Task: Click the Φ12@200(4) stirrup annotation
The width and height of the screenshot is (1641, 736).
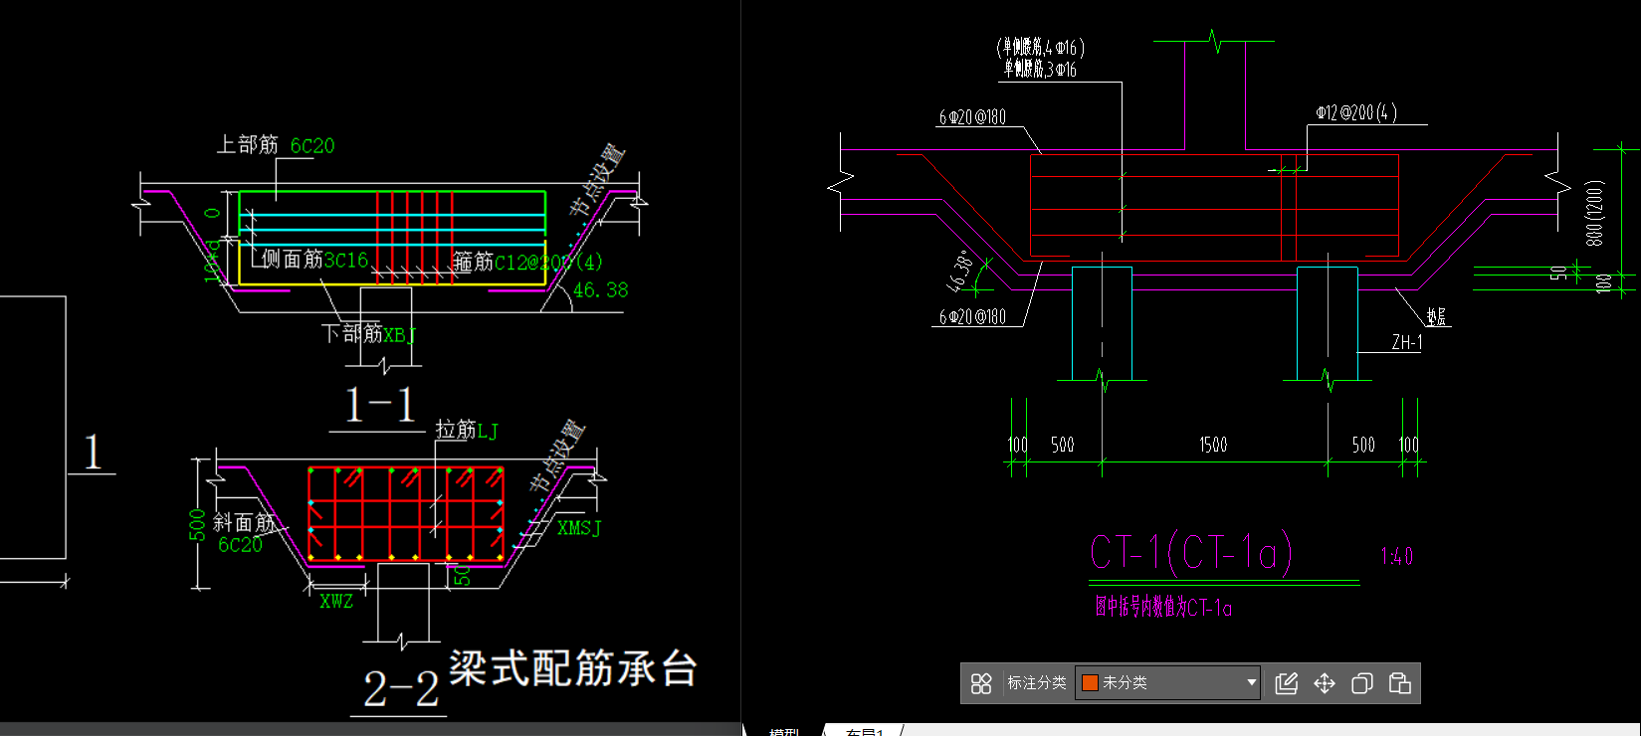Action: pyautogui.click(x=1356, y=113)
